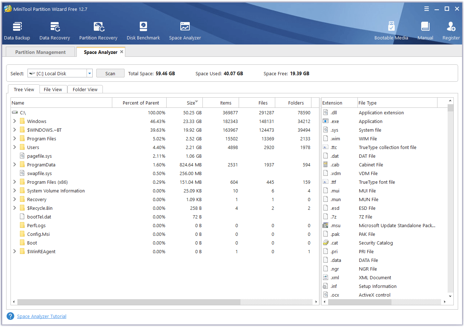Select the Folder View tab
This screenshot has width=465, height=327.
tap(85, 89)
